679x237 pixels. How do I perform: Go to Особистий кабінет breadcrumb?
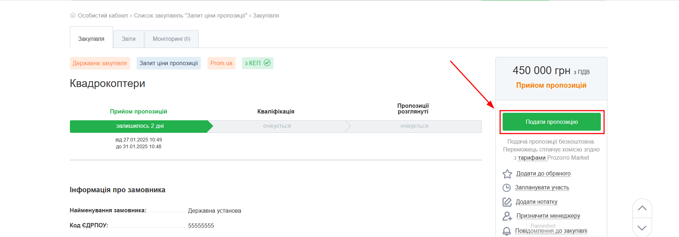coord(103,16)
